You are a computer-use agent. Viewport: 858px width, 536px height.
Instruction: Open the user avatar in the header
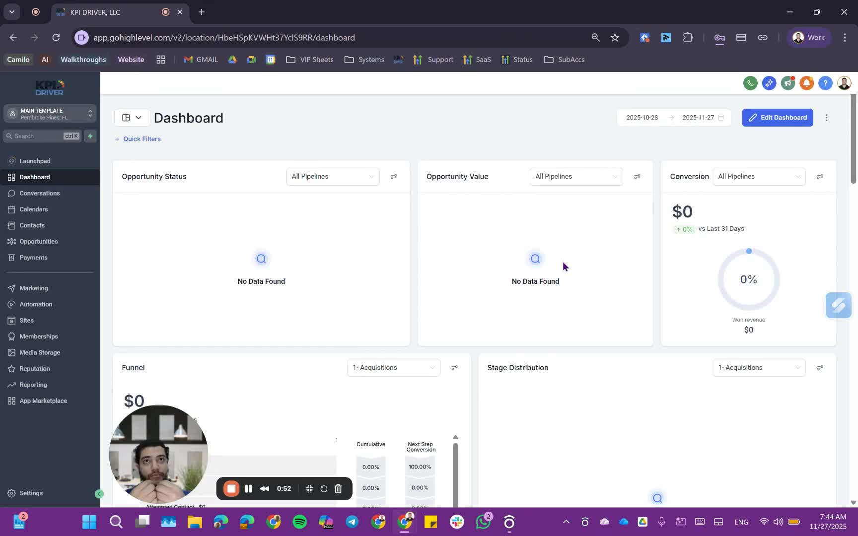click(x=844, y=83)
